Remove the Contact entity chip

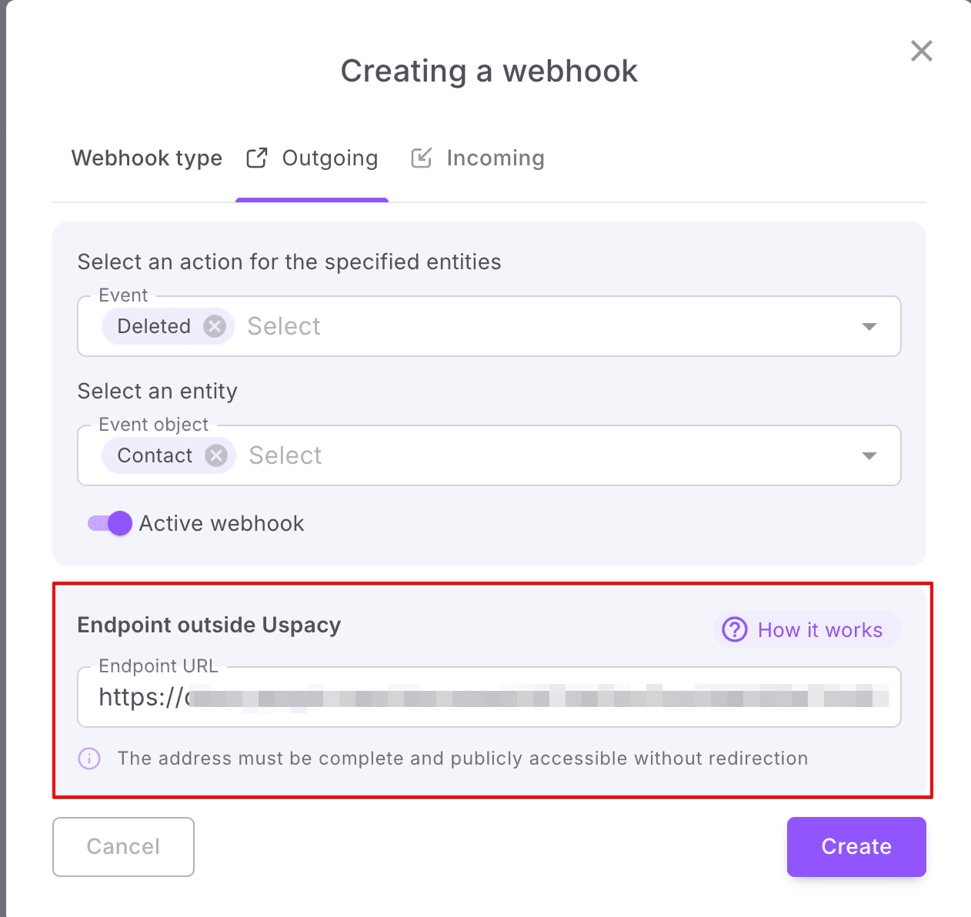(216, 455)
